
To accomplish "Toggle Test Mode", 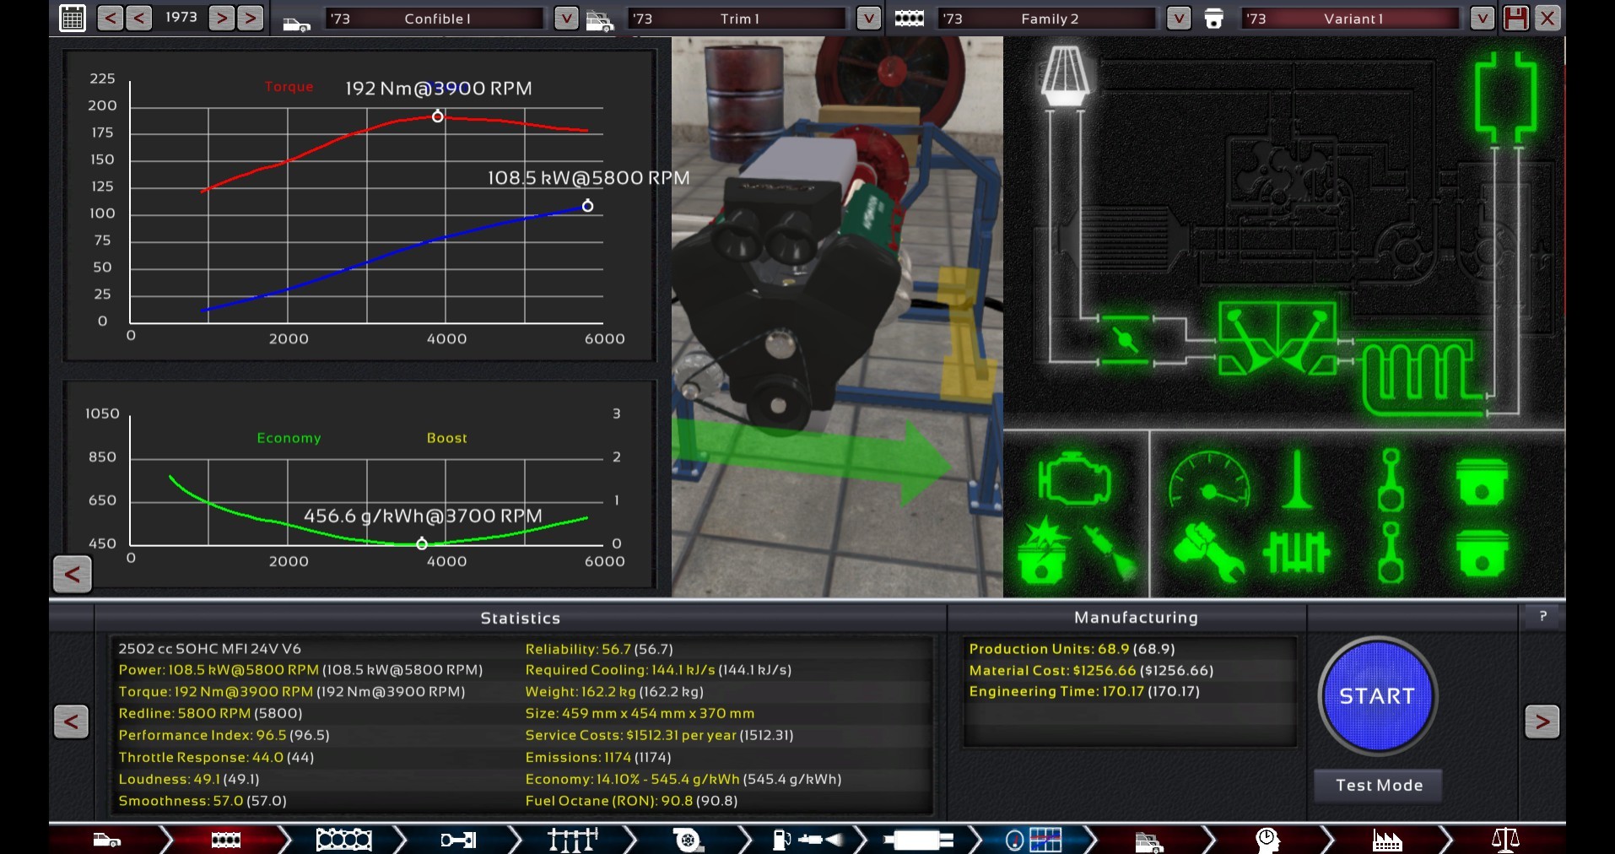I will 1378,786.
